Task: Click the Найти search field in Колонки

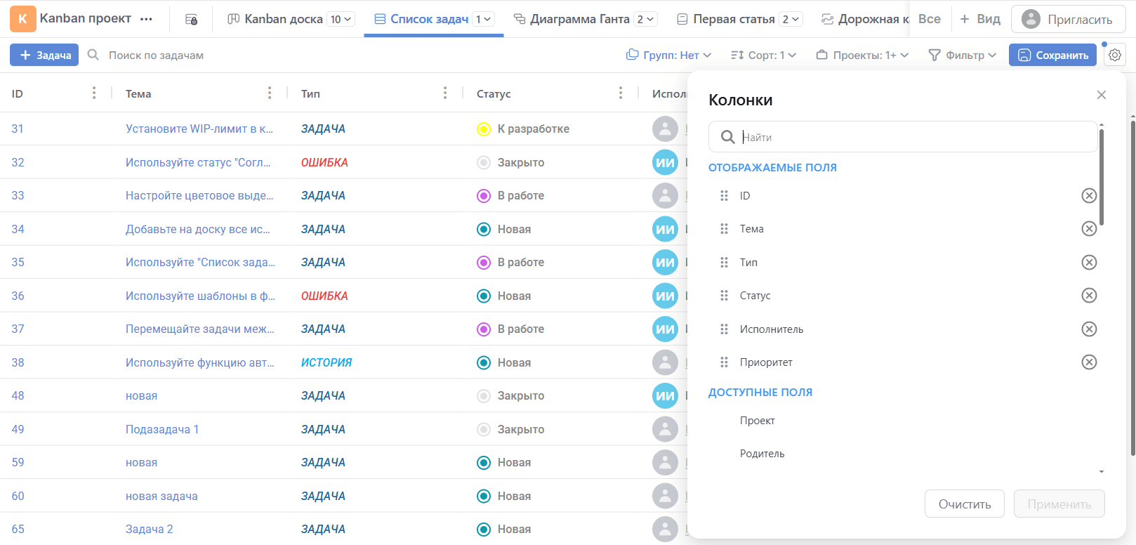Action: 913,137
